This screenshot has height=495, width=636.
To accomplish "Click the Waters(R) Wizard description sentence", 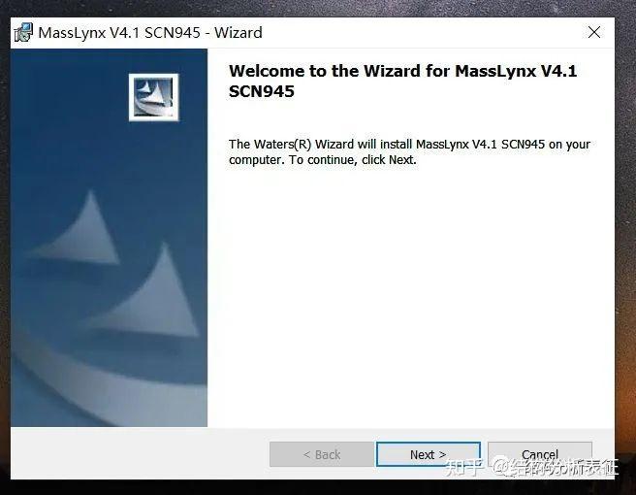I will 409,151.
